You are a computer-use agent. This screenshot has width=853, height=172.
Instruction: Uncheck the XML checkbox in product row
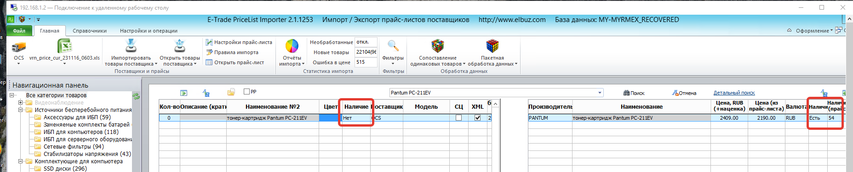tap(477, 118)
